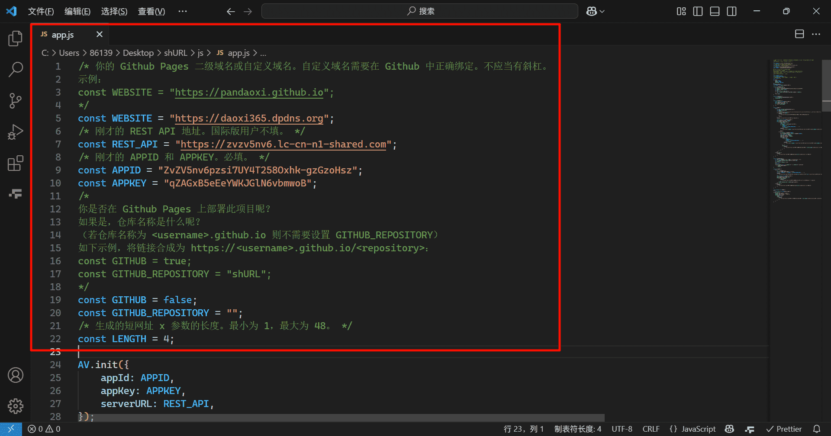Image resolution: width=831 pixels, height=436 pixels.
Task: Toggle the primary side bar
Action: (698, 11)
